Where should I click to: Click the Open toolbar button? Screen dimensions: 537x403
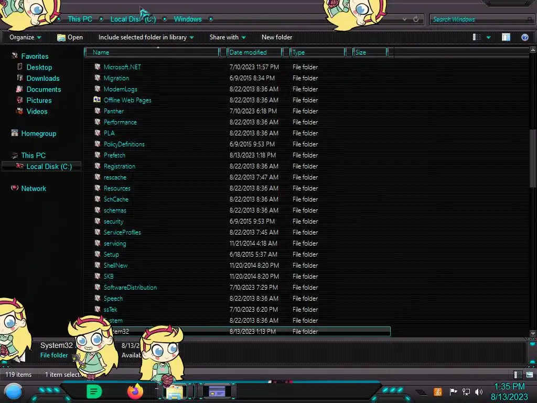pyautogui.click(x=70, y=37)
